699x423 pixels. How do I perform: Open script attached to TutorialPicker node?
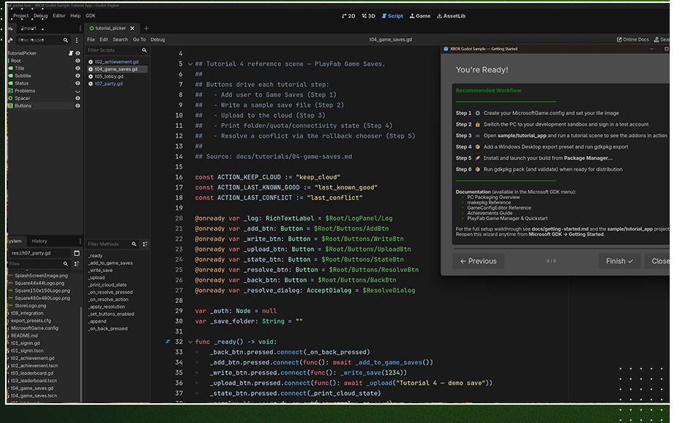71,53
